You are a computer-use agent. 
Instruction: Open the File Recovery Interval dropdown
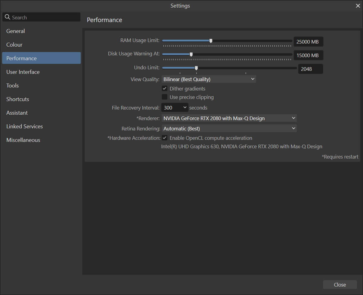point(175,107)
